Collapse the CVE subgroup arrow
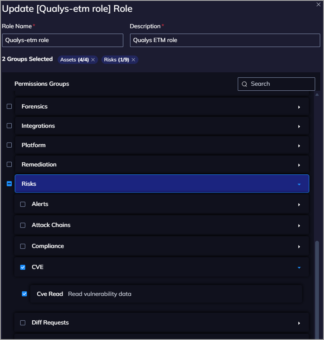Viewport: 324px width, 340px height. point(299,268)
